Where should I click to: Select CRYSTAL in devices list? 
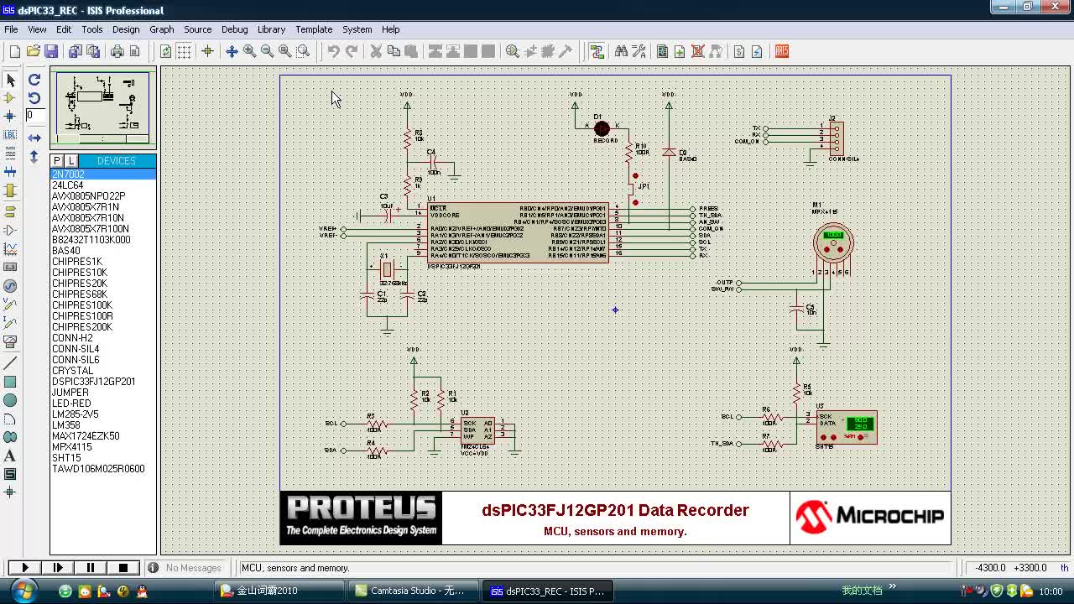click(x=103, y=371)
